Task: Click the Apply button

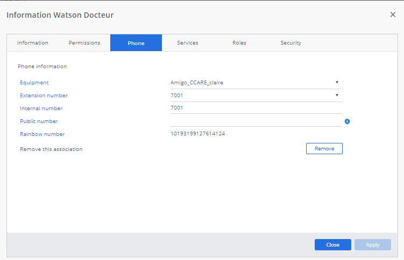Action: pos(373,245)
